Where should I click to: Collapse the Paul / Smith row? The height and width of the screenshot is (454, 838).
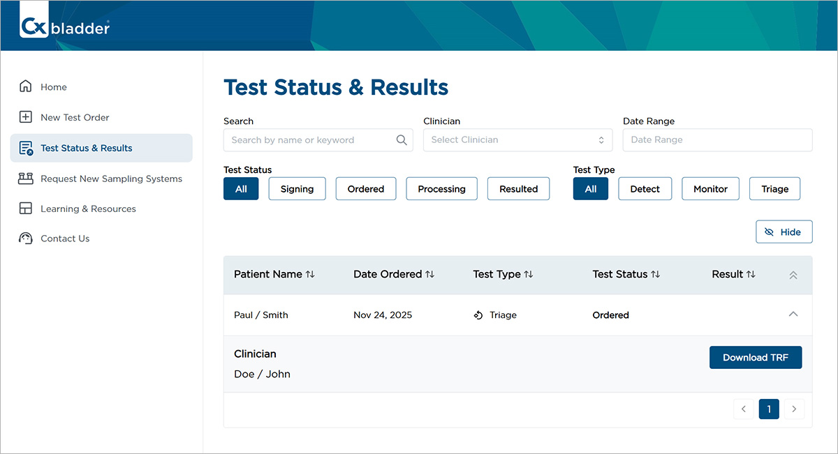[x=793, y=315]
